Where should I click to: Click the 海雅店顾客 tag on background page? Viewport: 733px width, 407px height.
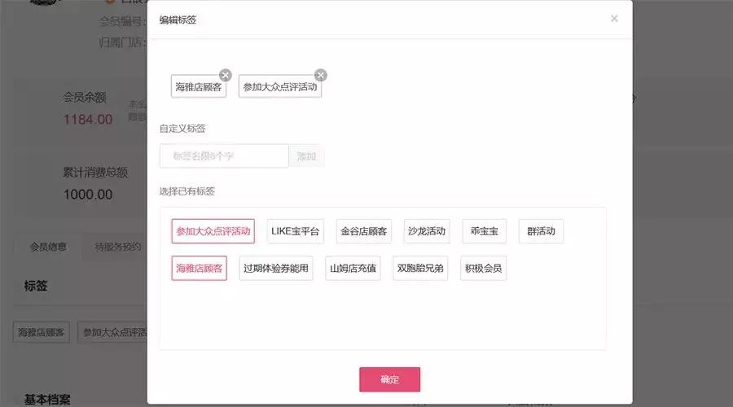click(42, 332)
